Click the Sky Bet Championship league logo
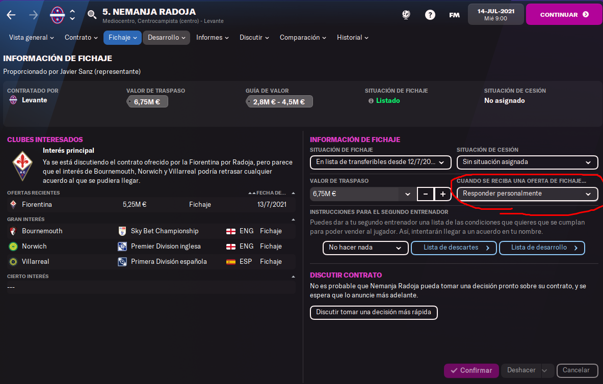603x384 pixels. tap(122, 231)
